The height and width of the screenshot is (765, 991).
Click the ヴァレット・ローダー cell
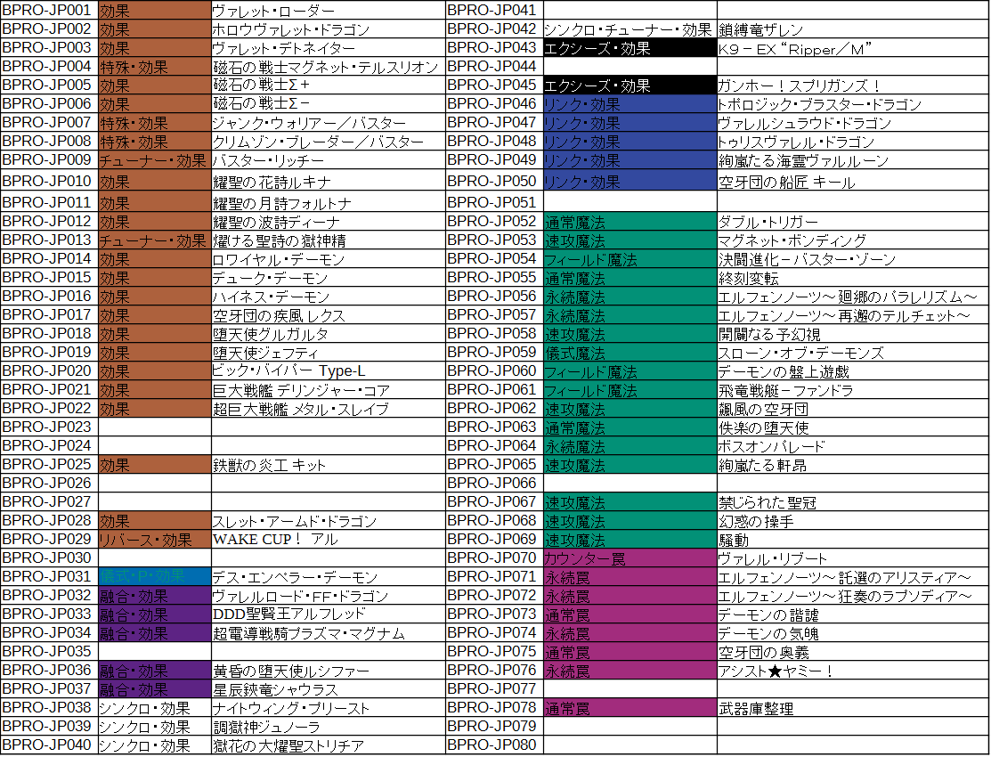pyautogui.click(x=328, y=11)
